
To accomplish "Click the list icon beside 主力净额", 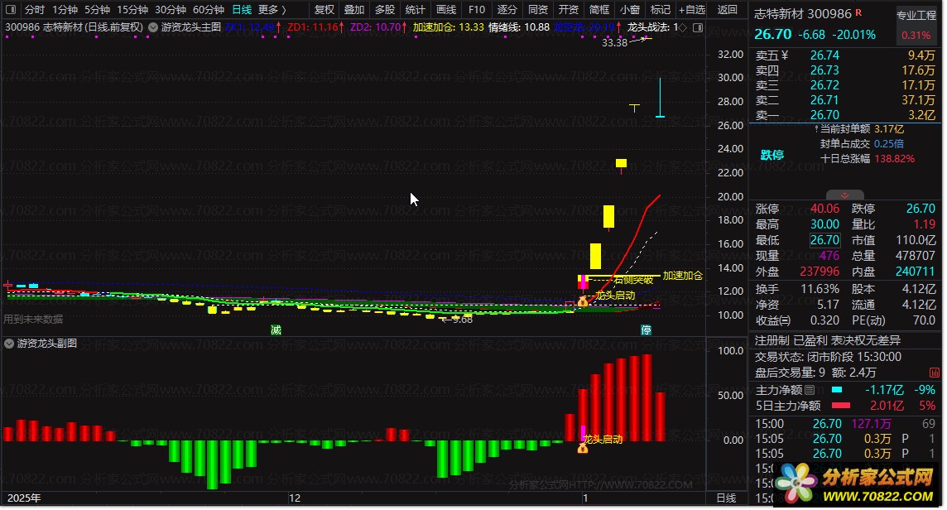I will tap(810, 390).
